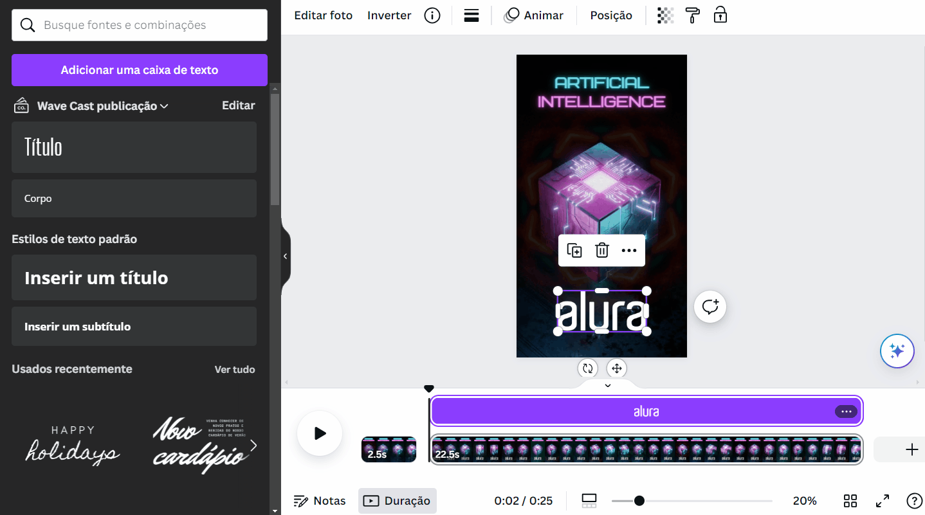Open Notas panel
The width and height of the screenshot is (925, 515).
320,501
